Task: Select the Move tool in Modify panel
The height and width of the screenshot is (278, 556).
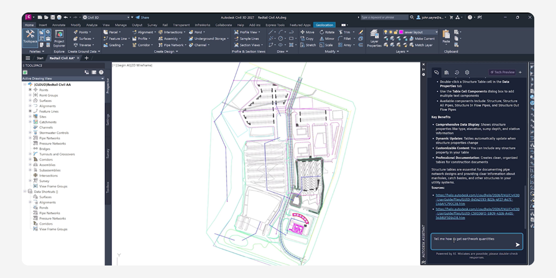Action: point(307,32)
